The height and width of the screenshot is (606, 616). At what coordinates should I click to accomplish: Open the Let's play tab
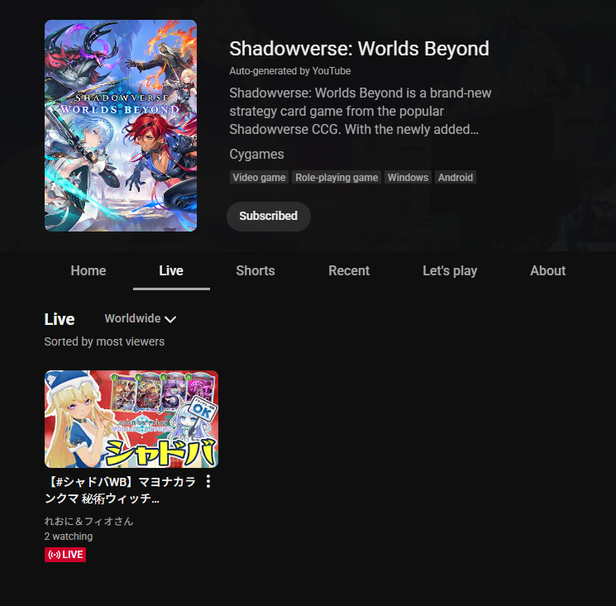pyautogui.click(x=450, y=270)
